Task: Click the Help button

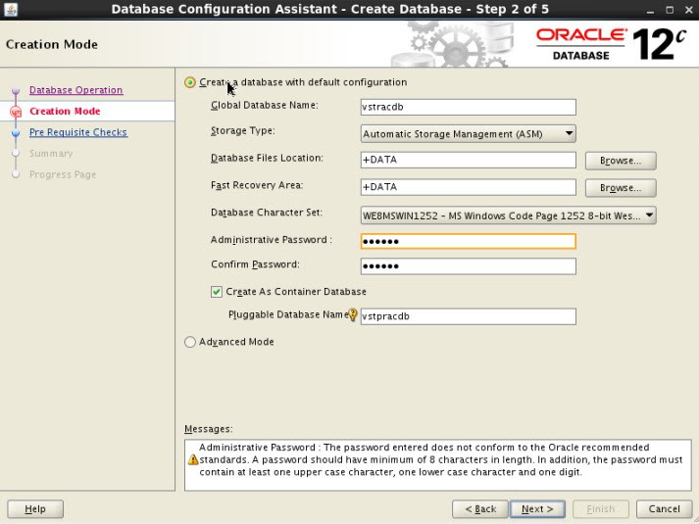Action: 35,509
